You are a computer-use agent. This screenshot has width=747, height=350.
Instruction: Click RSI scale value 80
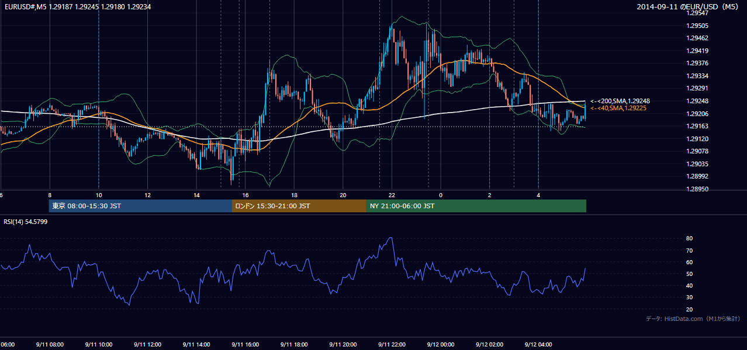[x=689, y=239]
